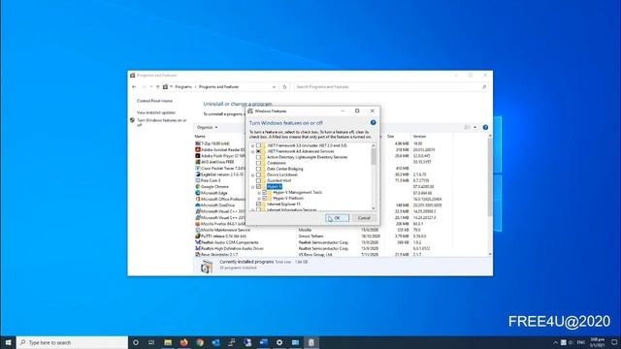621x349 pixels.
Task: Select Adobe Acrobat Reader DC entry
Action: pyautogui.click(x=220, y=150)
